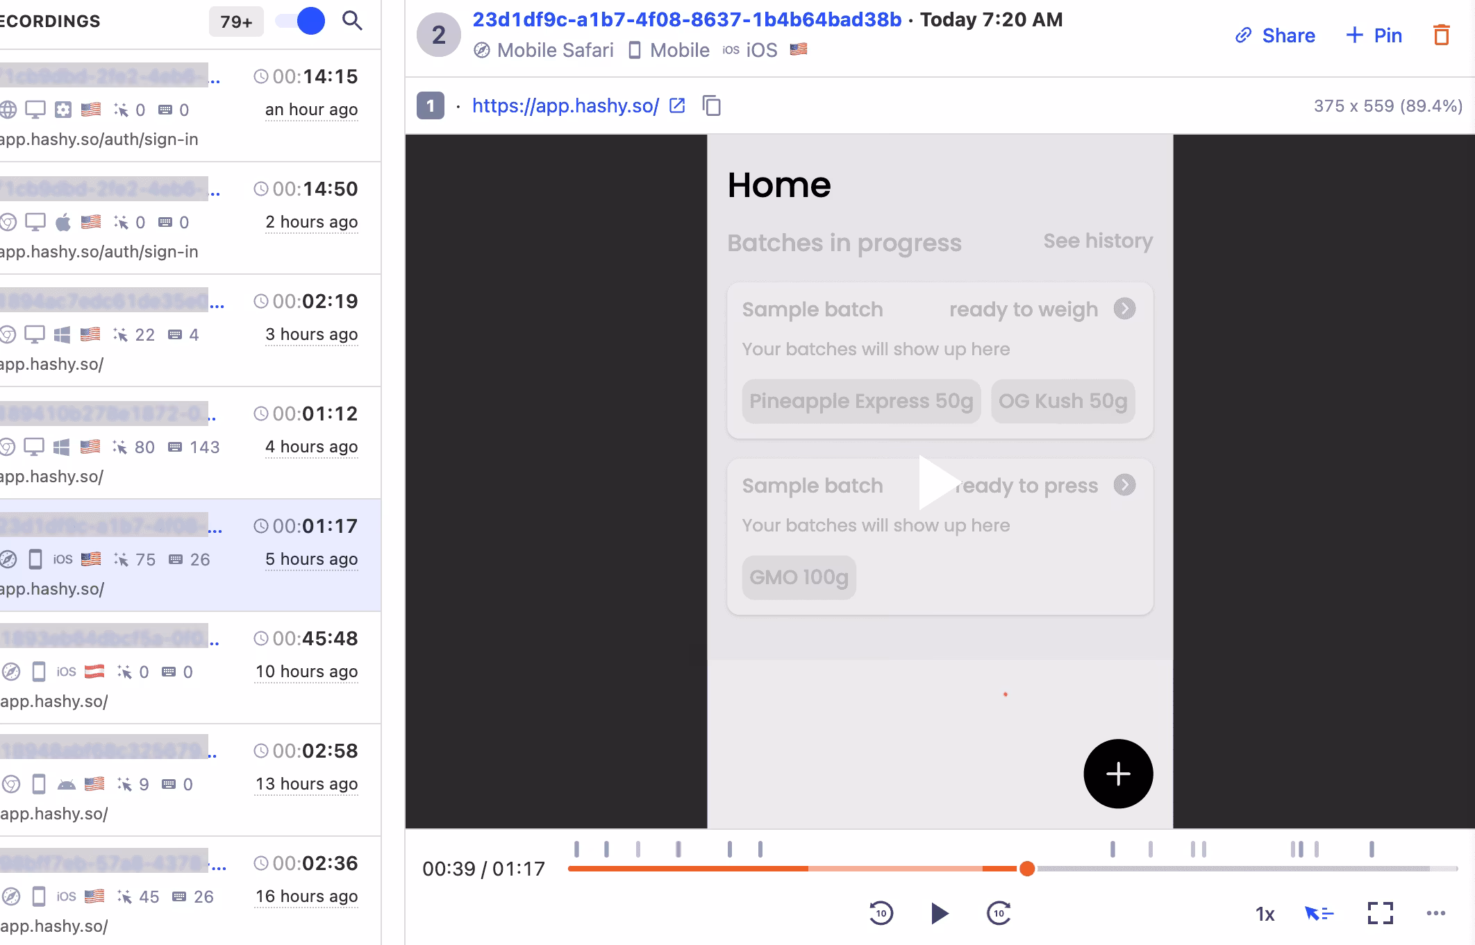Viewport: 1475px width, 945px height.
Task: Enter fullscreen player mode
Action: (x=1381, y=913)
